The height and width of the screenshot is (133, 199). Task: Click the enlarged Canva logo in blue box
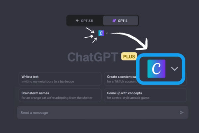point(156,69)
